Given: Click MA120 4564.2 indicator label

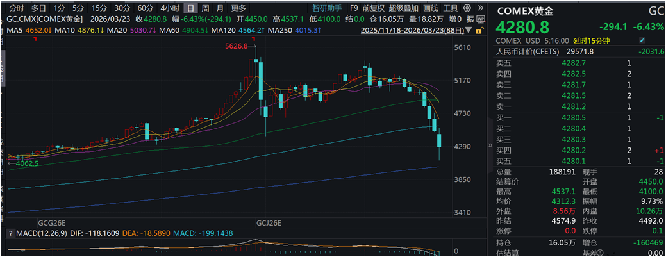Looking at the screenshot, I should click(x=238, y=31).
